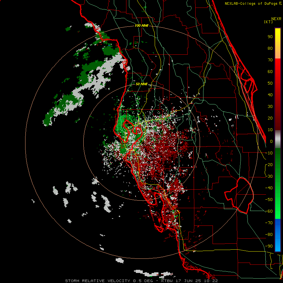The height and width of the screenshot is (283, 283).
Task: Click the positive 20 knot scale label
Action: 270,118
